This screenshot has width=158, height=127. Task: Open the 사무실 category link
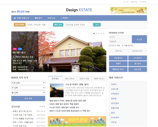click(114, 122)
